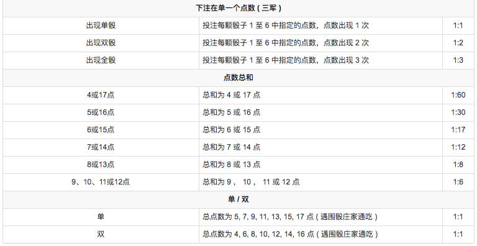The width and height of the screenshot is (477, 246).
Task: Select the 出现单骰 row label
Action: [x=101, y=25]
